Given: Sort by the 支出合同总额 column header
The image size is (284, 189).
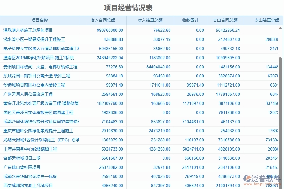Looking at the screenshot, I should pos(225,20).
